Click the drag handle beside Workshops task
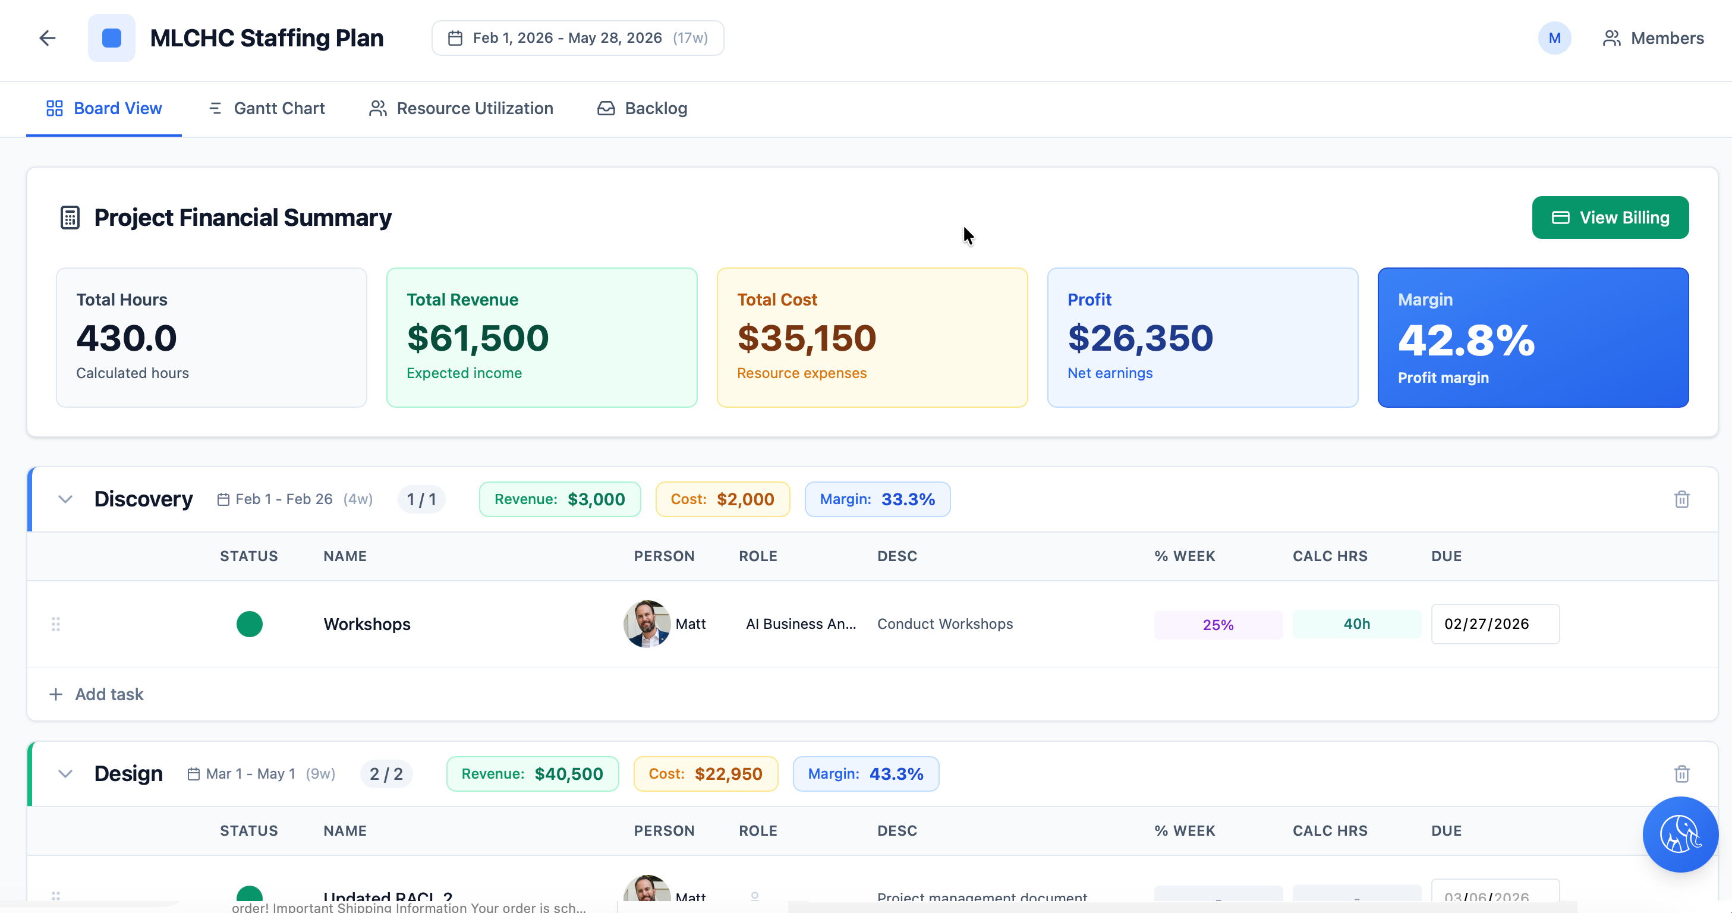This screenshot has height=913, width=1732. tap(56, 624)
